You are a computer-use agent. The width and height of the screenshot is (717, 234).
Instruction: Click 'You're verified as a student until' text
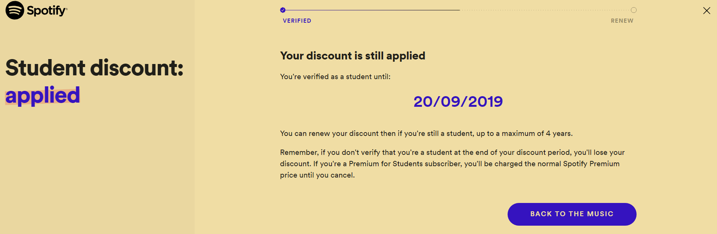tap(335, 76)
